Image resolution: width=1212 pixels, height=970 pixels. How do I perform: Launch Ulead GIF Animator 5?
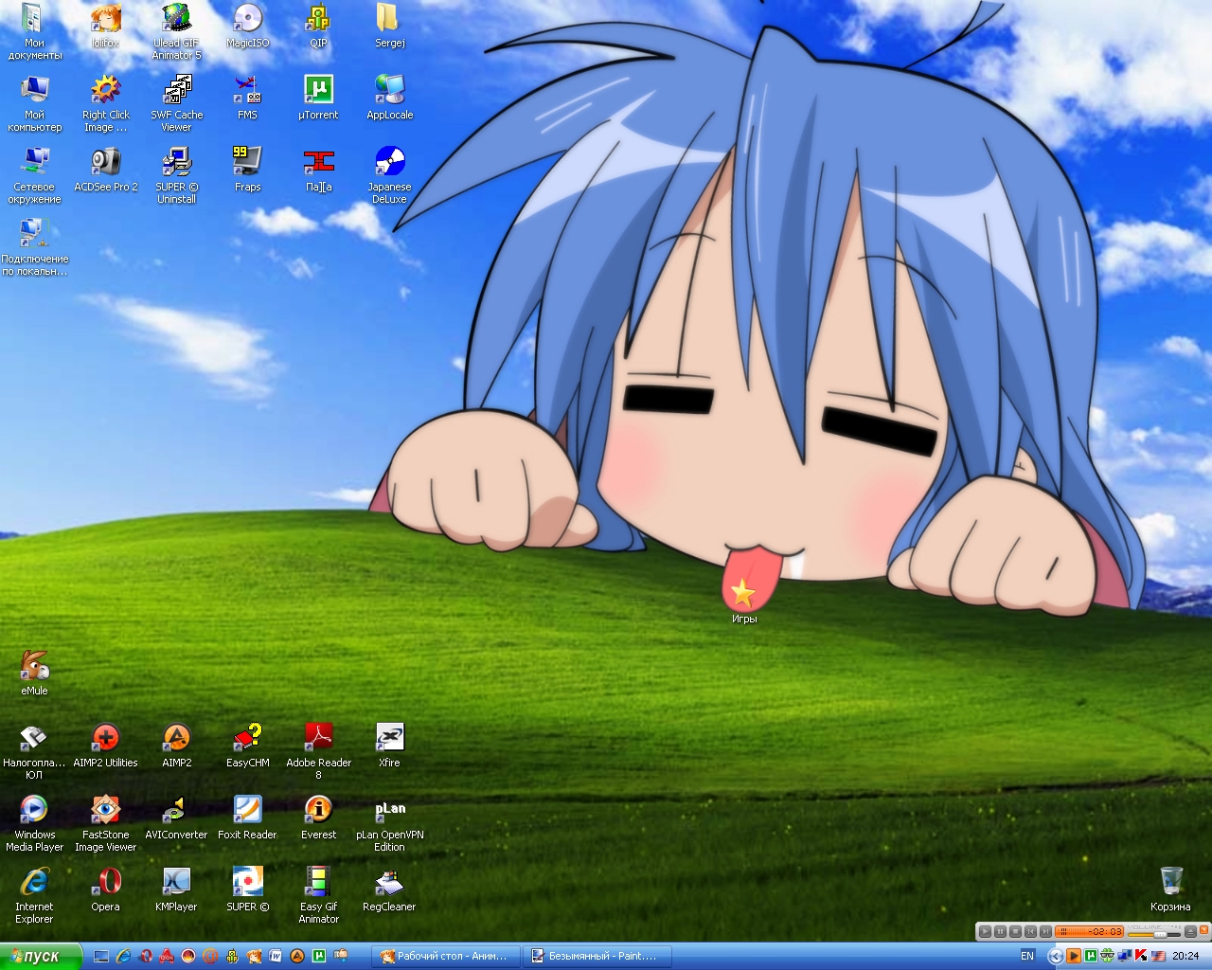tap(176, 31)
